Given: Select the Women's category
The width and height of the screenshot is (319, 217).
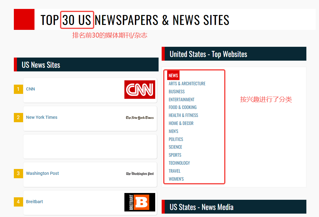Looking at the screenshot, I should point(176,179).
